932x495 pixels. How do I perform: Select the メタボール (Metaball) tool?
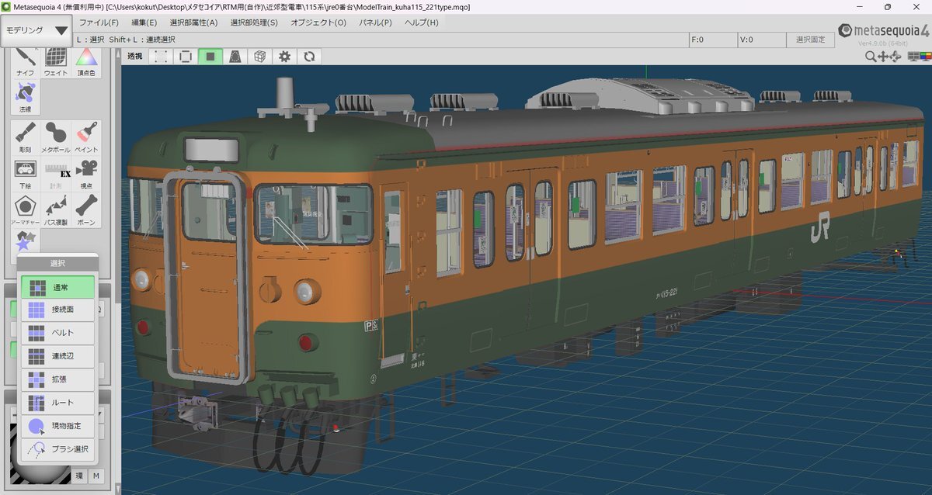click(56, 137)
